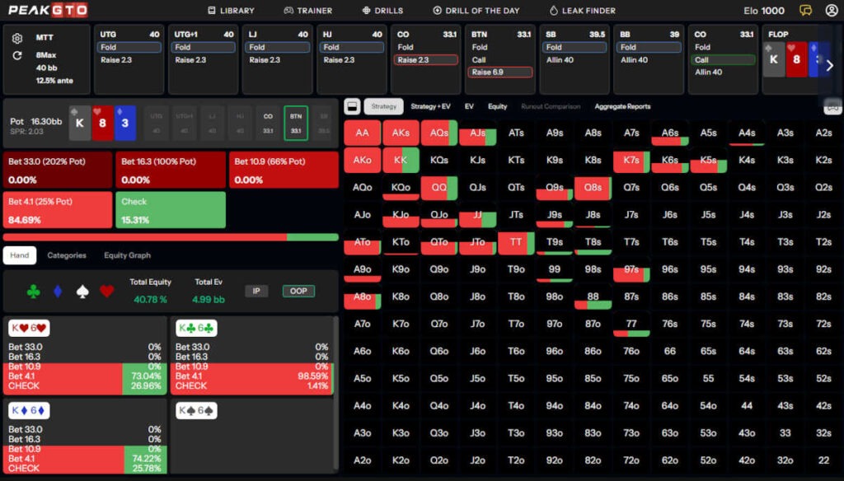Click the refresh solution icon
Viewport: 844px width, 481px height.
point(17,55)
